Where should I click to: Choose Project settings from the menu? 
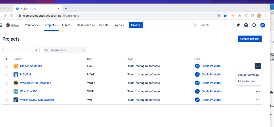pyautogui.click(x=248, y=75)
